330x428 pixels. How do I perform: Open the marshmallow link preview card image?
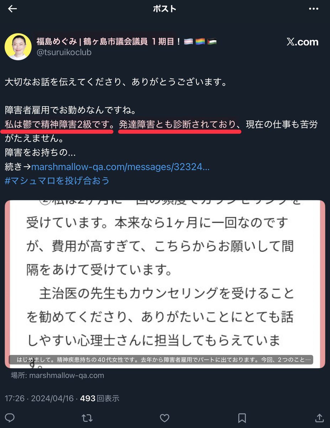pyautogui.click(x=165, y=284)
